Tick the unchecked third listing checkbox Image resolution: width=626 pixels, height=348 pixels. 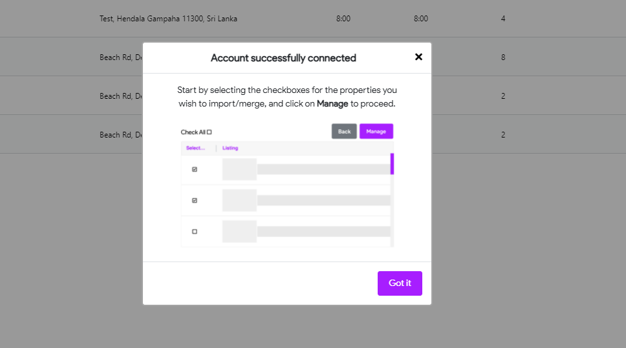pos(195,232)
